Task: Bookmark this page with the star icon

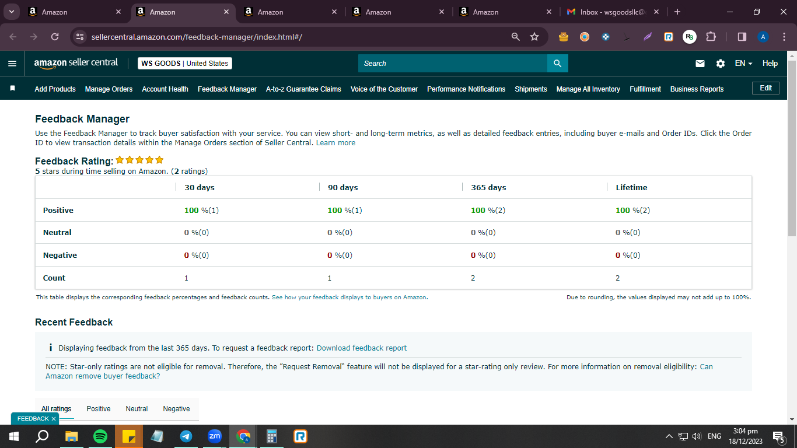Action: click(x=534, y=37)
